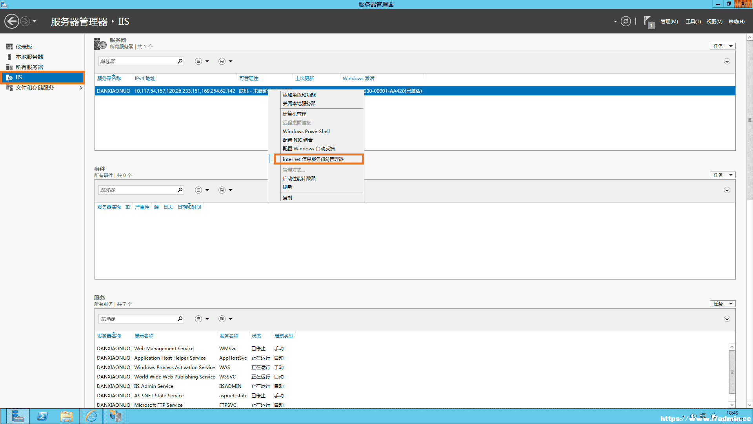The image size is (753, 424).
Task: Sort services by 启动类型 column
Action: [x=284, y=336]
